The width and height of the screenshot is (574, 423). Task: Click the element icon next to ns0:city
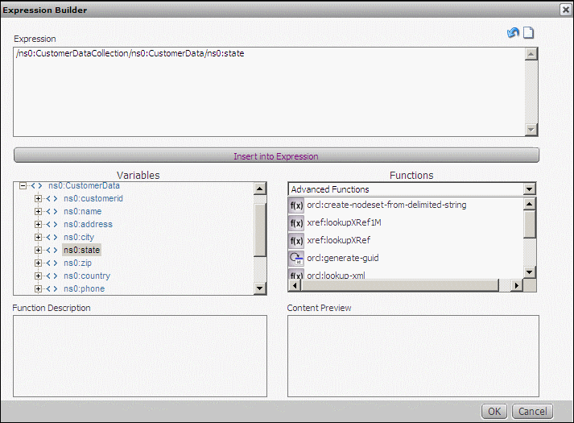coord(52,238)
